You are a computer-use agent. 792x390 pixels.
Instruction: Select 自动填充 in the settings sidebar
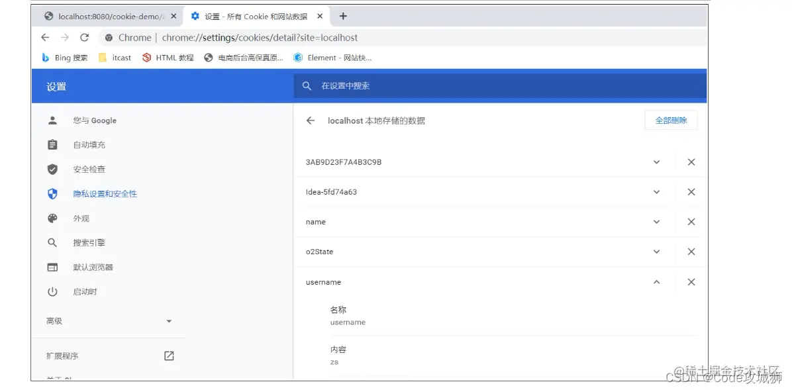pos(86,144)
